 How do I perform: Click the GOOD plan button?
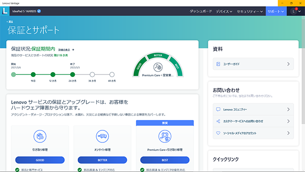coord(40,160)
